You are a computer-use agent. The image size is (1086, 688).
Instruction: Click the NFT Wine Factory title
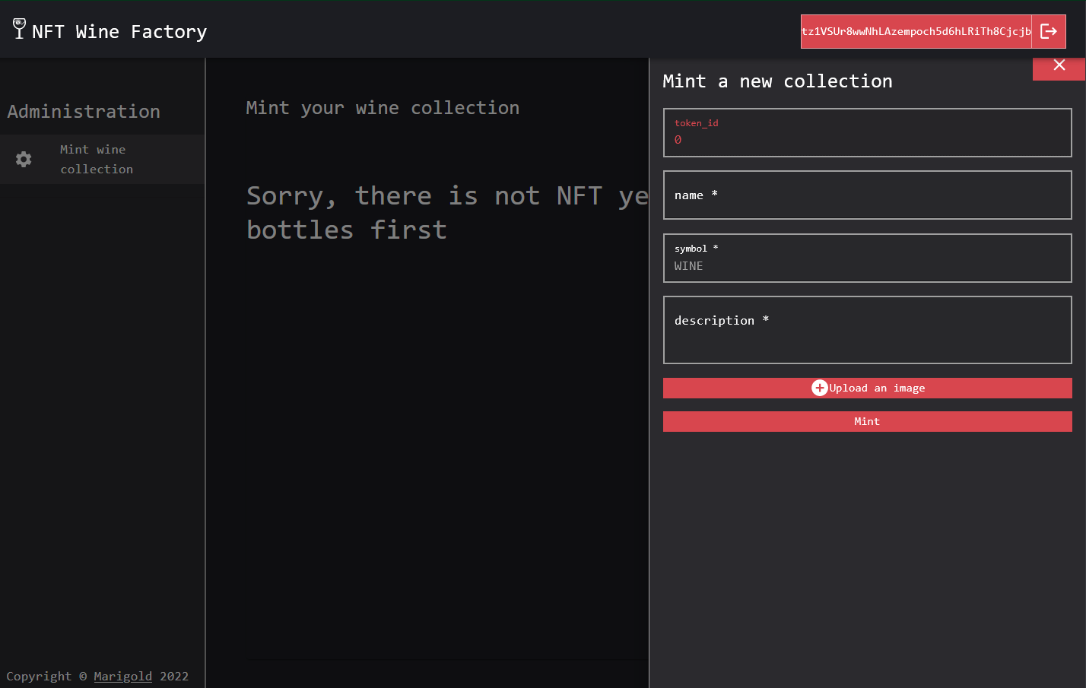[x=119, y=32]
